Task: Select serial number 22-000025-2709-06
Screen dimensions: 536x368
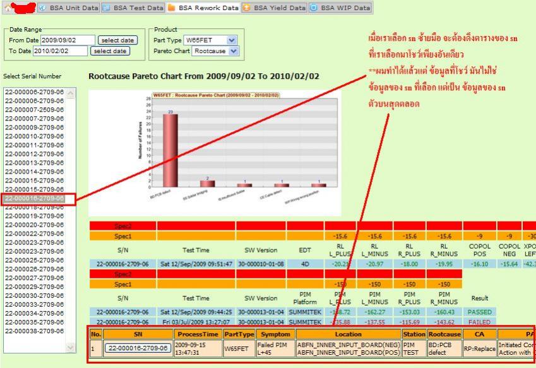Action: point(35,260)
